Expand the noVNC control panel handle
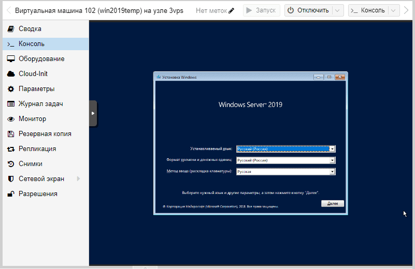Image resolution: width=415 pixels, height=269 pixels. [93, 113]
